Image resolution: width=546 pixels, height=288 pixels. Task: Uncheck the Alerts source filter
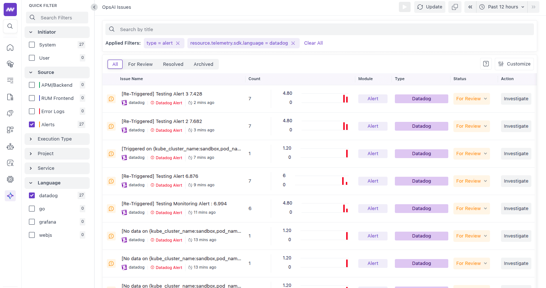tap(32, 124)
